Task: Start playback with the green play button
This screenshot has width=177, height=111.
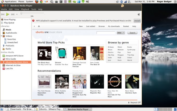Action: click(8, 14)
